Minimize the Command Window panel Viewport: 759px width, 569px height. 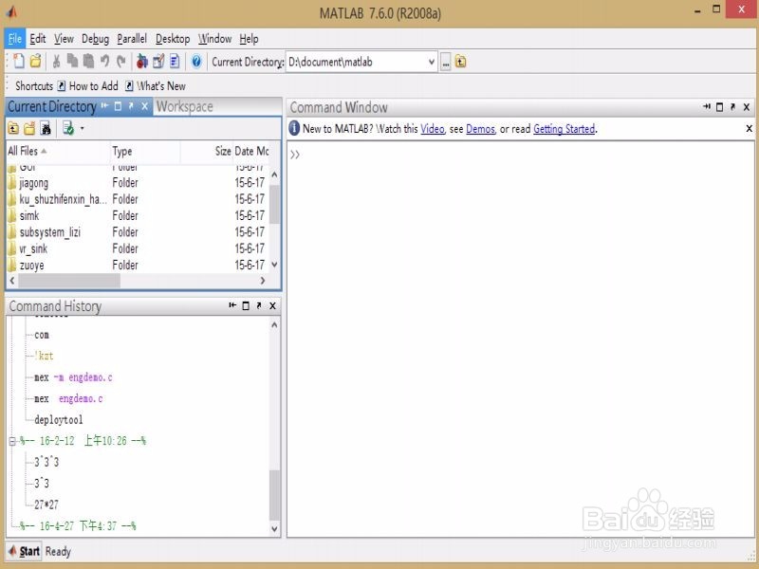(x=707, y=107)
